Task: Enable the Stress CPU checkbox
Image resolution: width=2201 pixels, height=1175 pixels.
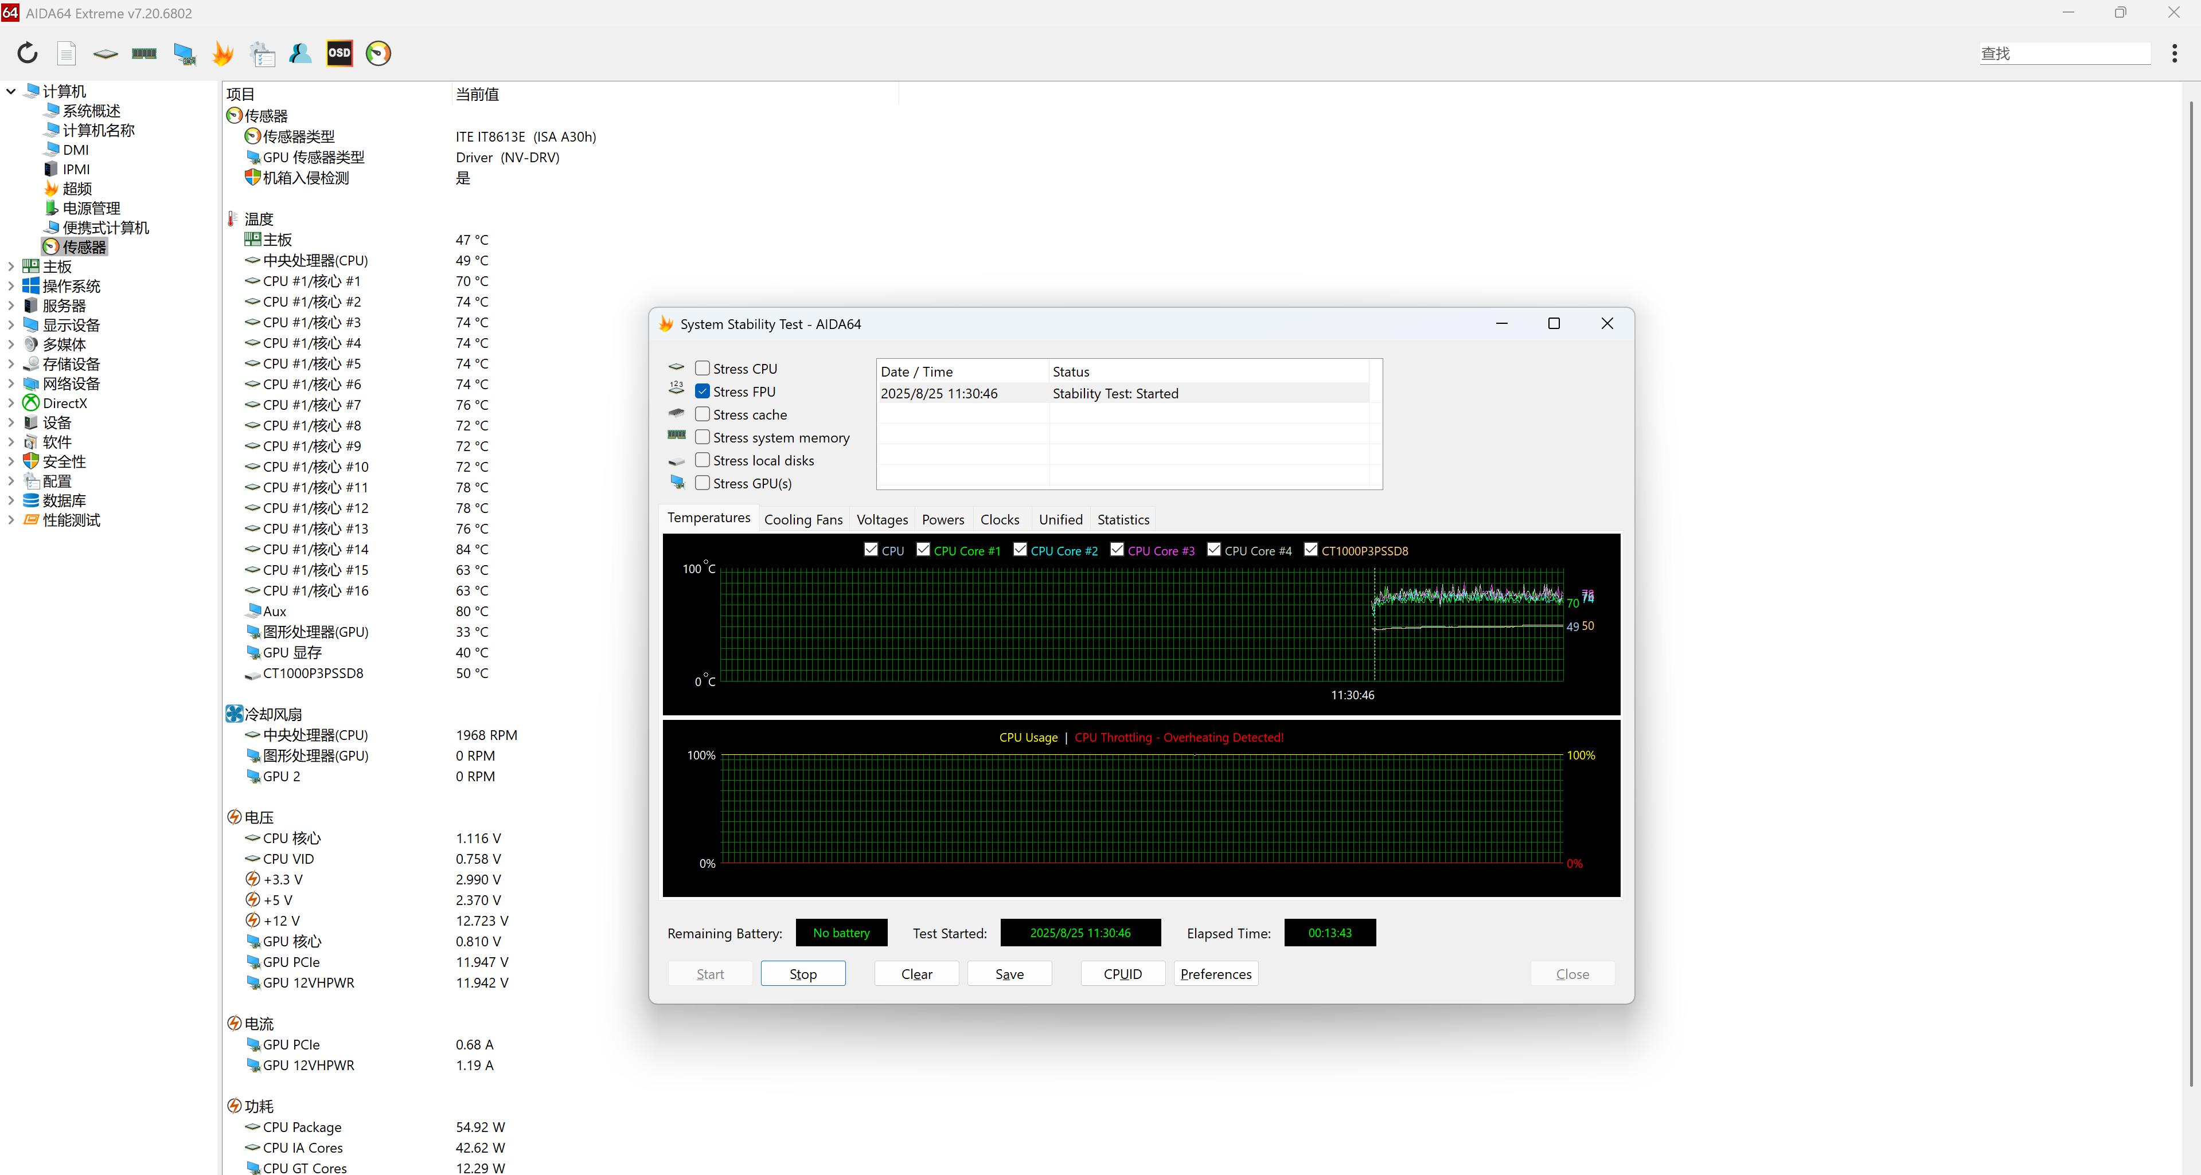Action: pyautogui.click(x=703, y=368)
